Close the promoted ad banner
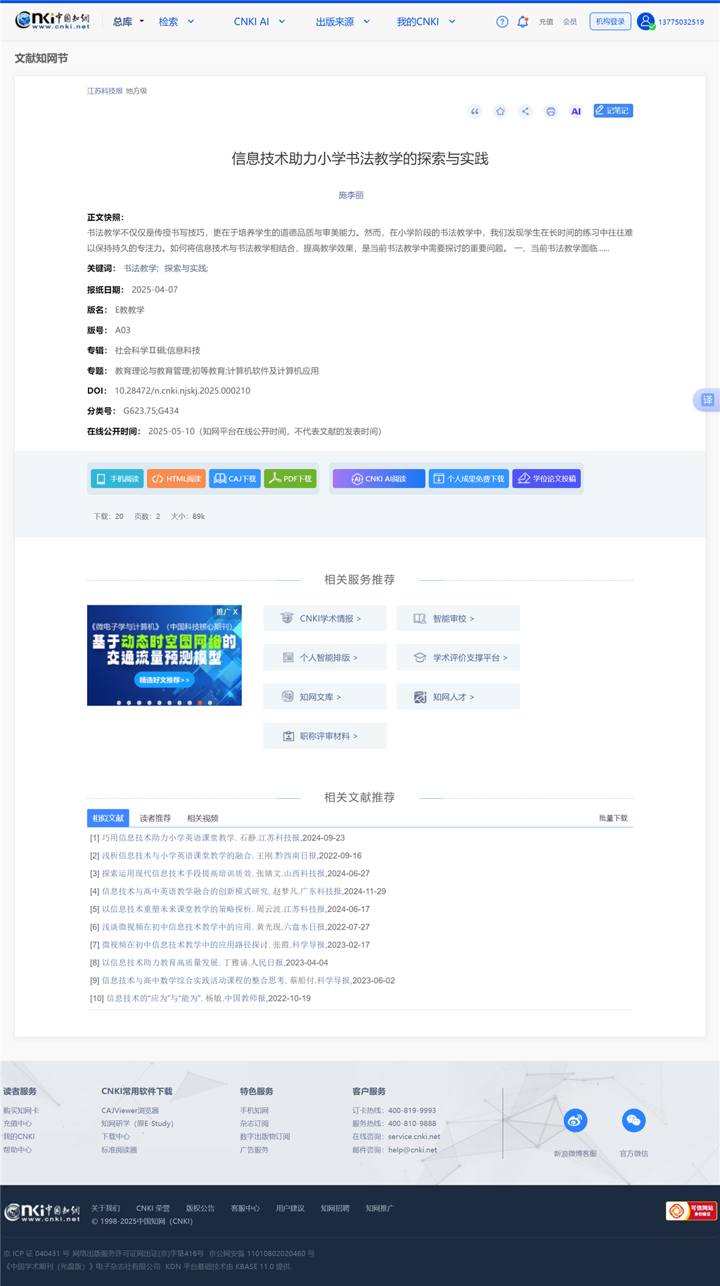 coord(236,612)
